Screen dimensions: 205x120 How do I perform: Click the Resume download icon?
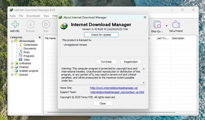point(30,24)
